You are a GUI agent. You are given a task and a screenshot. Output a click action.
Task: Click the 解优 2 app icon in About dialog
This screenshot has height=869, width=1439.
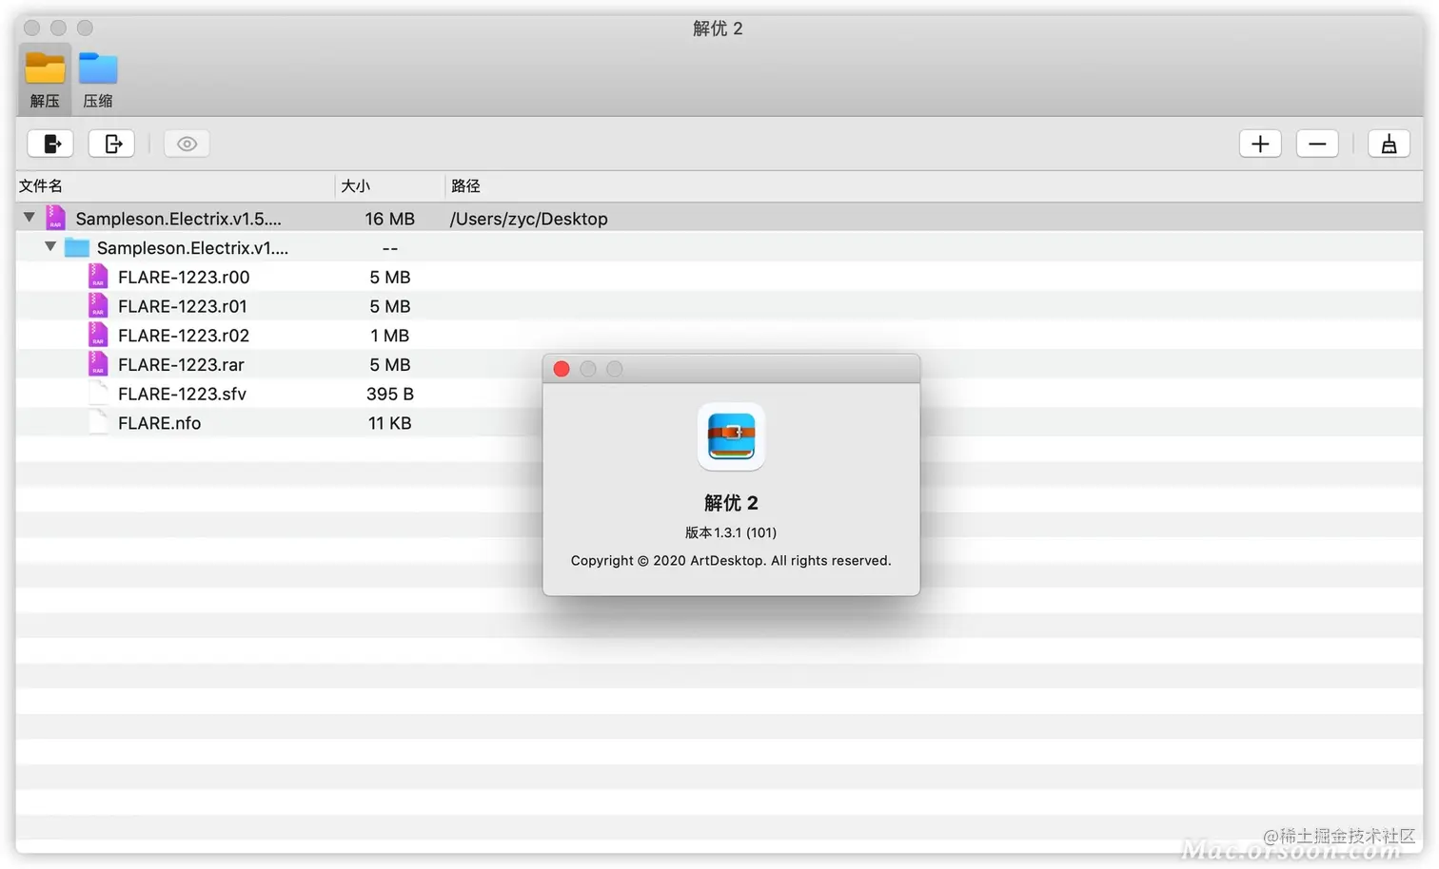(731, 436)
